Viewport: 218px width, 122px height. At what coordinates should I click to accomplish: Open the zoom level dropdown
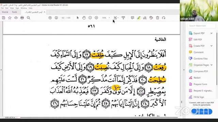tap(109, 18)
